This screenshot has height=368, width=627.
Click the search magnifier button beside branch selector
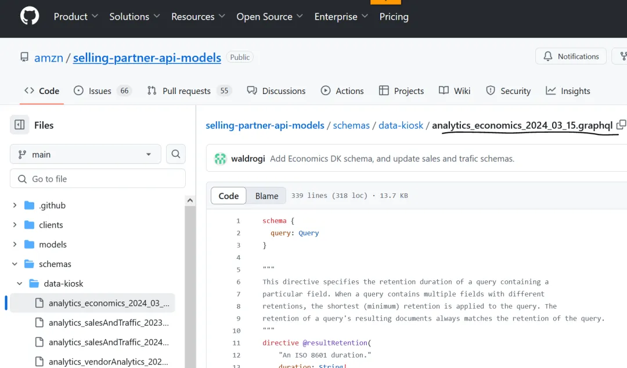176,154
